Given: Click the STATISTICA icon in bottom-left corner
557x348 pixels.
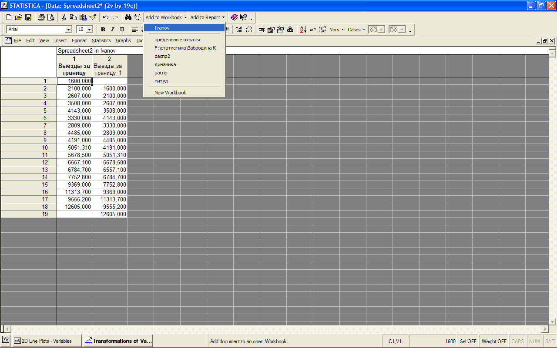Looking at the screenshot, I should (6, 339).
